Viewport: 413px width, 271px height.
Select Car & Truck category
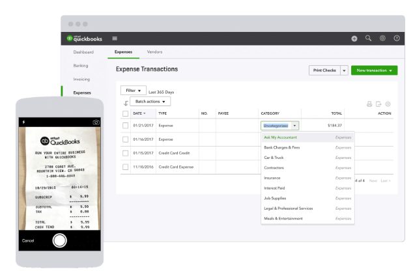tap(307, 158)
